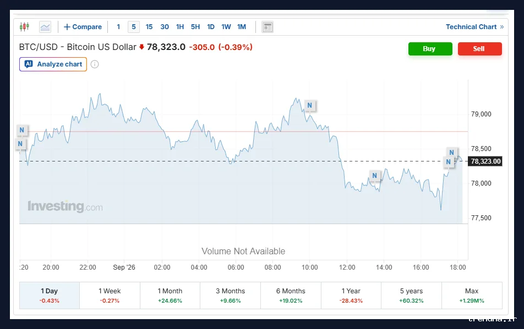
Task: Select the 5 years range tab
Action: [x=411, y=295]
